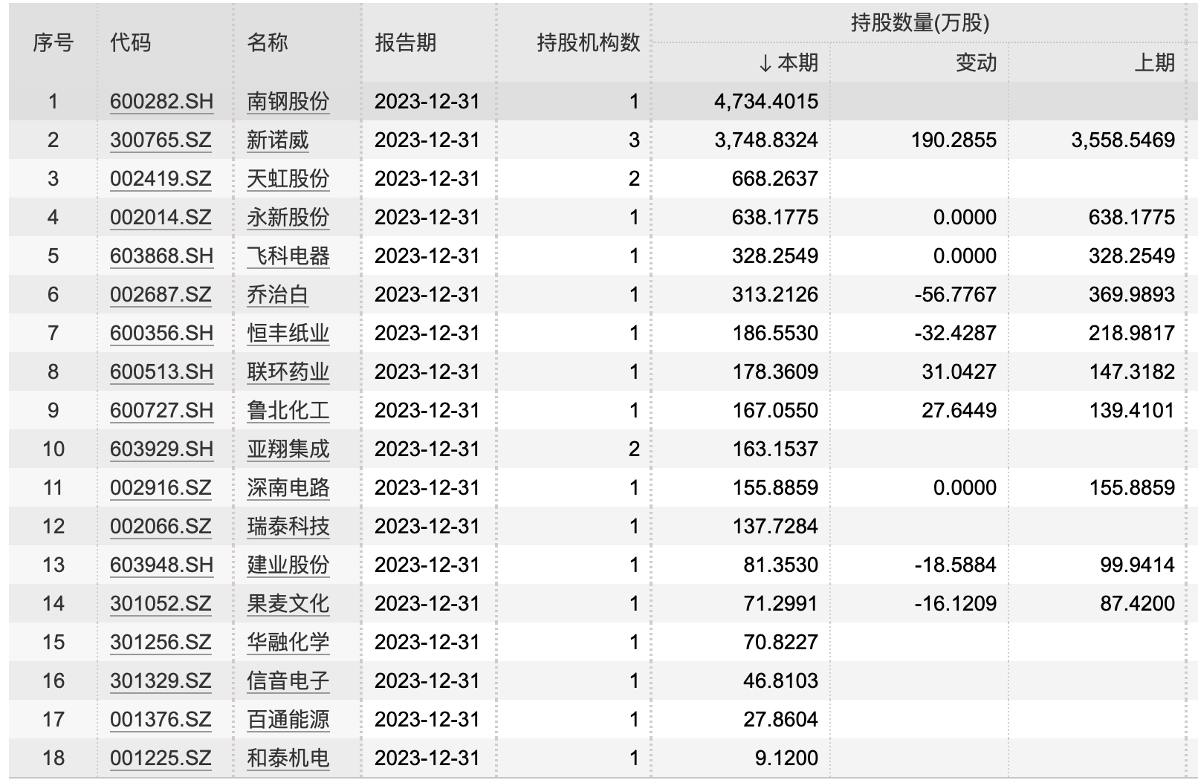Select the cell with value 3,748.8324
The height and width of the screenshot is (780, 1198).
click(x=766, y=140)
